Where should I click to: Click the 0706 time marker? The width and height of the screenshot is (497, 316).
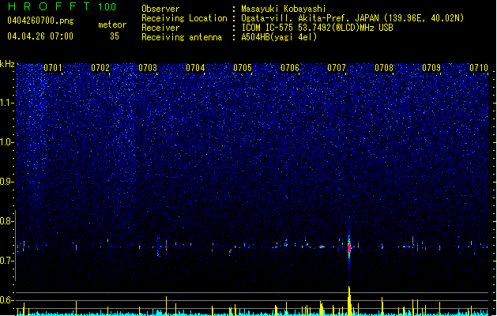290,68
